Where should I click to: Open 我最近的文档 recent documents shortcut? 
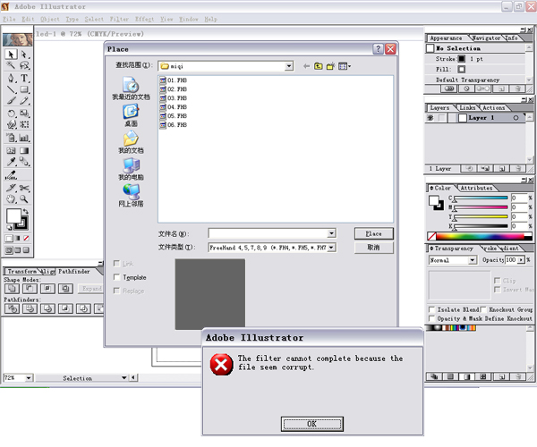click(131, 89)
